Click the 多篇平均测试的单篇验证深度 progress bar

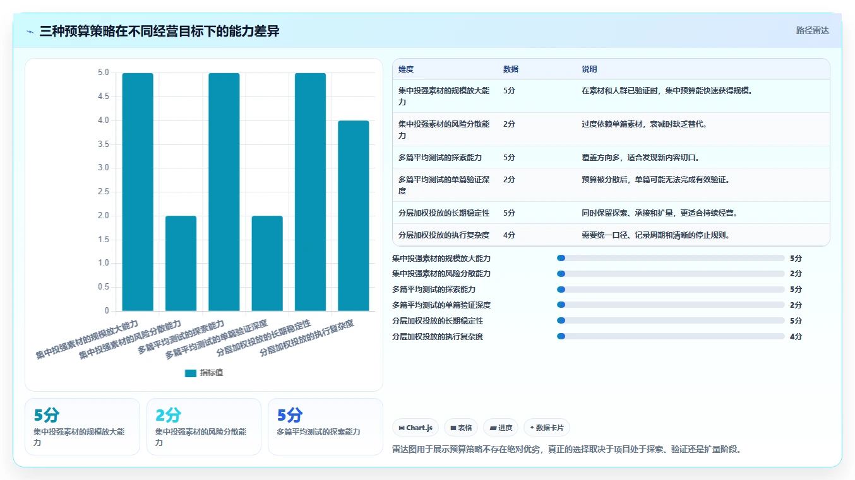(671, 305)
